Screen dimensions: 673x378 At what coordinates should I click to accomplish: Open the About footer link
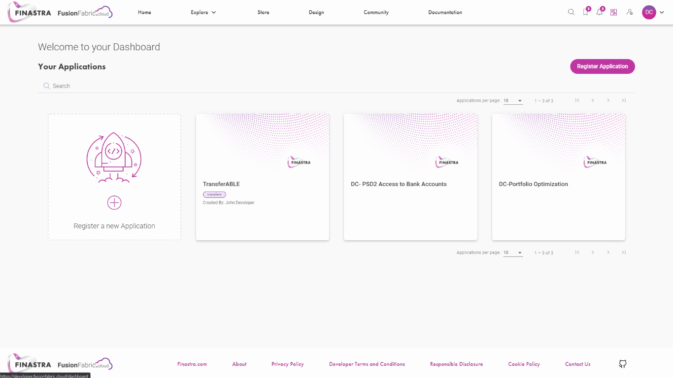pos(239,364)
